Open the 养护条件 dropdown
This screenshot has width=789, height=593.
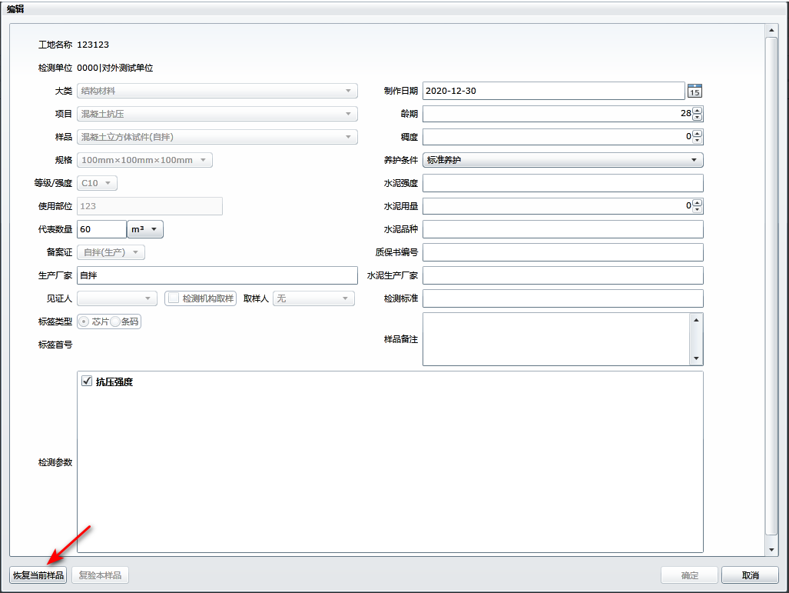[562, 160]
